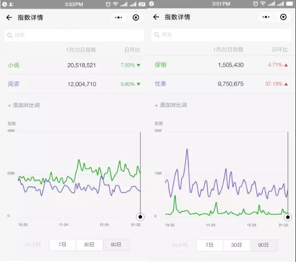
Task: Open the three-dot menu in left panel
Action: (118, 17)
